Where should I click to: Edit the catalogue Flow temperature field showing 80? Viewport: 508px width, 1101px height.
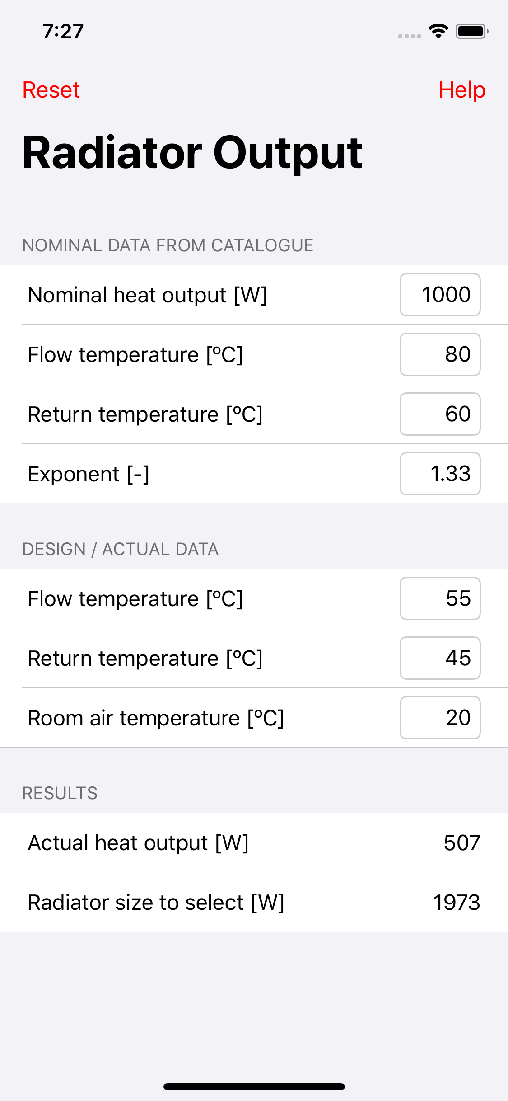[x=440, y=354]
